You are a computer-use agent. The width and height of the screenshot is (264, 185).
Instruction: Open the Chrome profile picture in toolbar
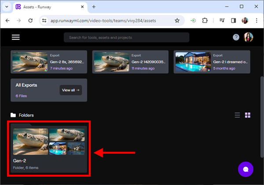point(245,21)
